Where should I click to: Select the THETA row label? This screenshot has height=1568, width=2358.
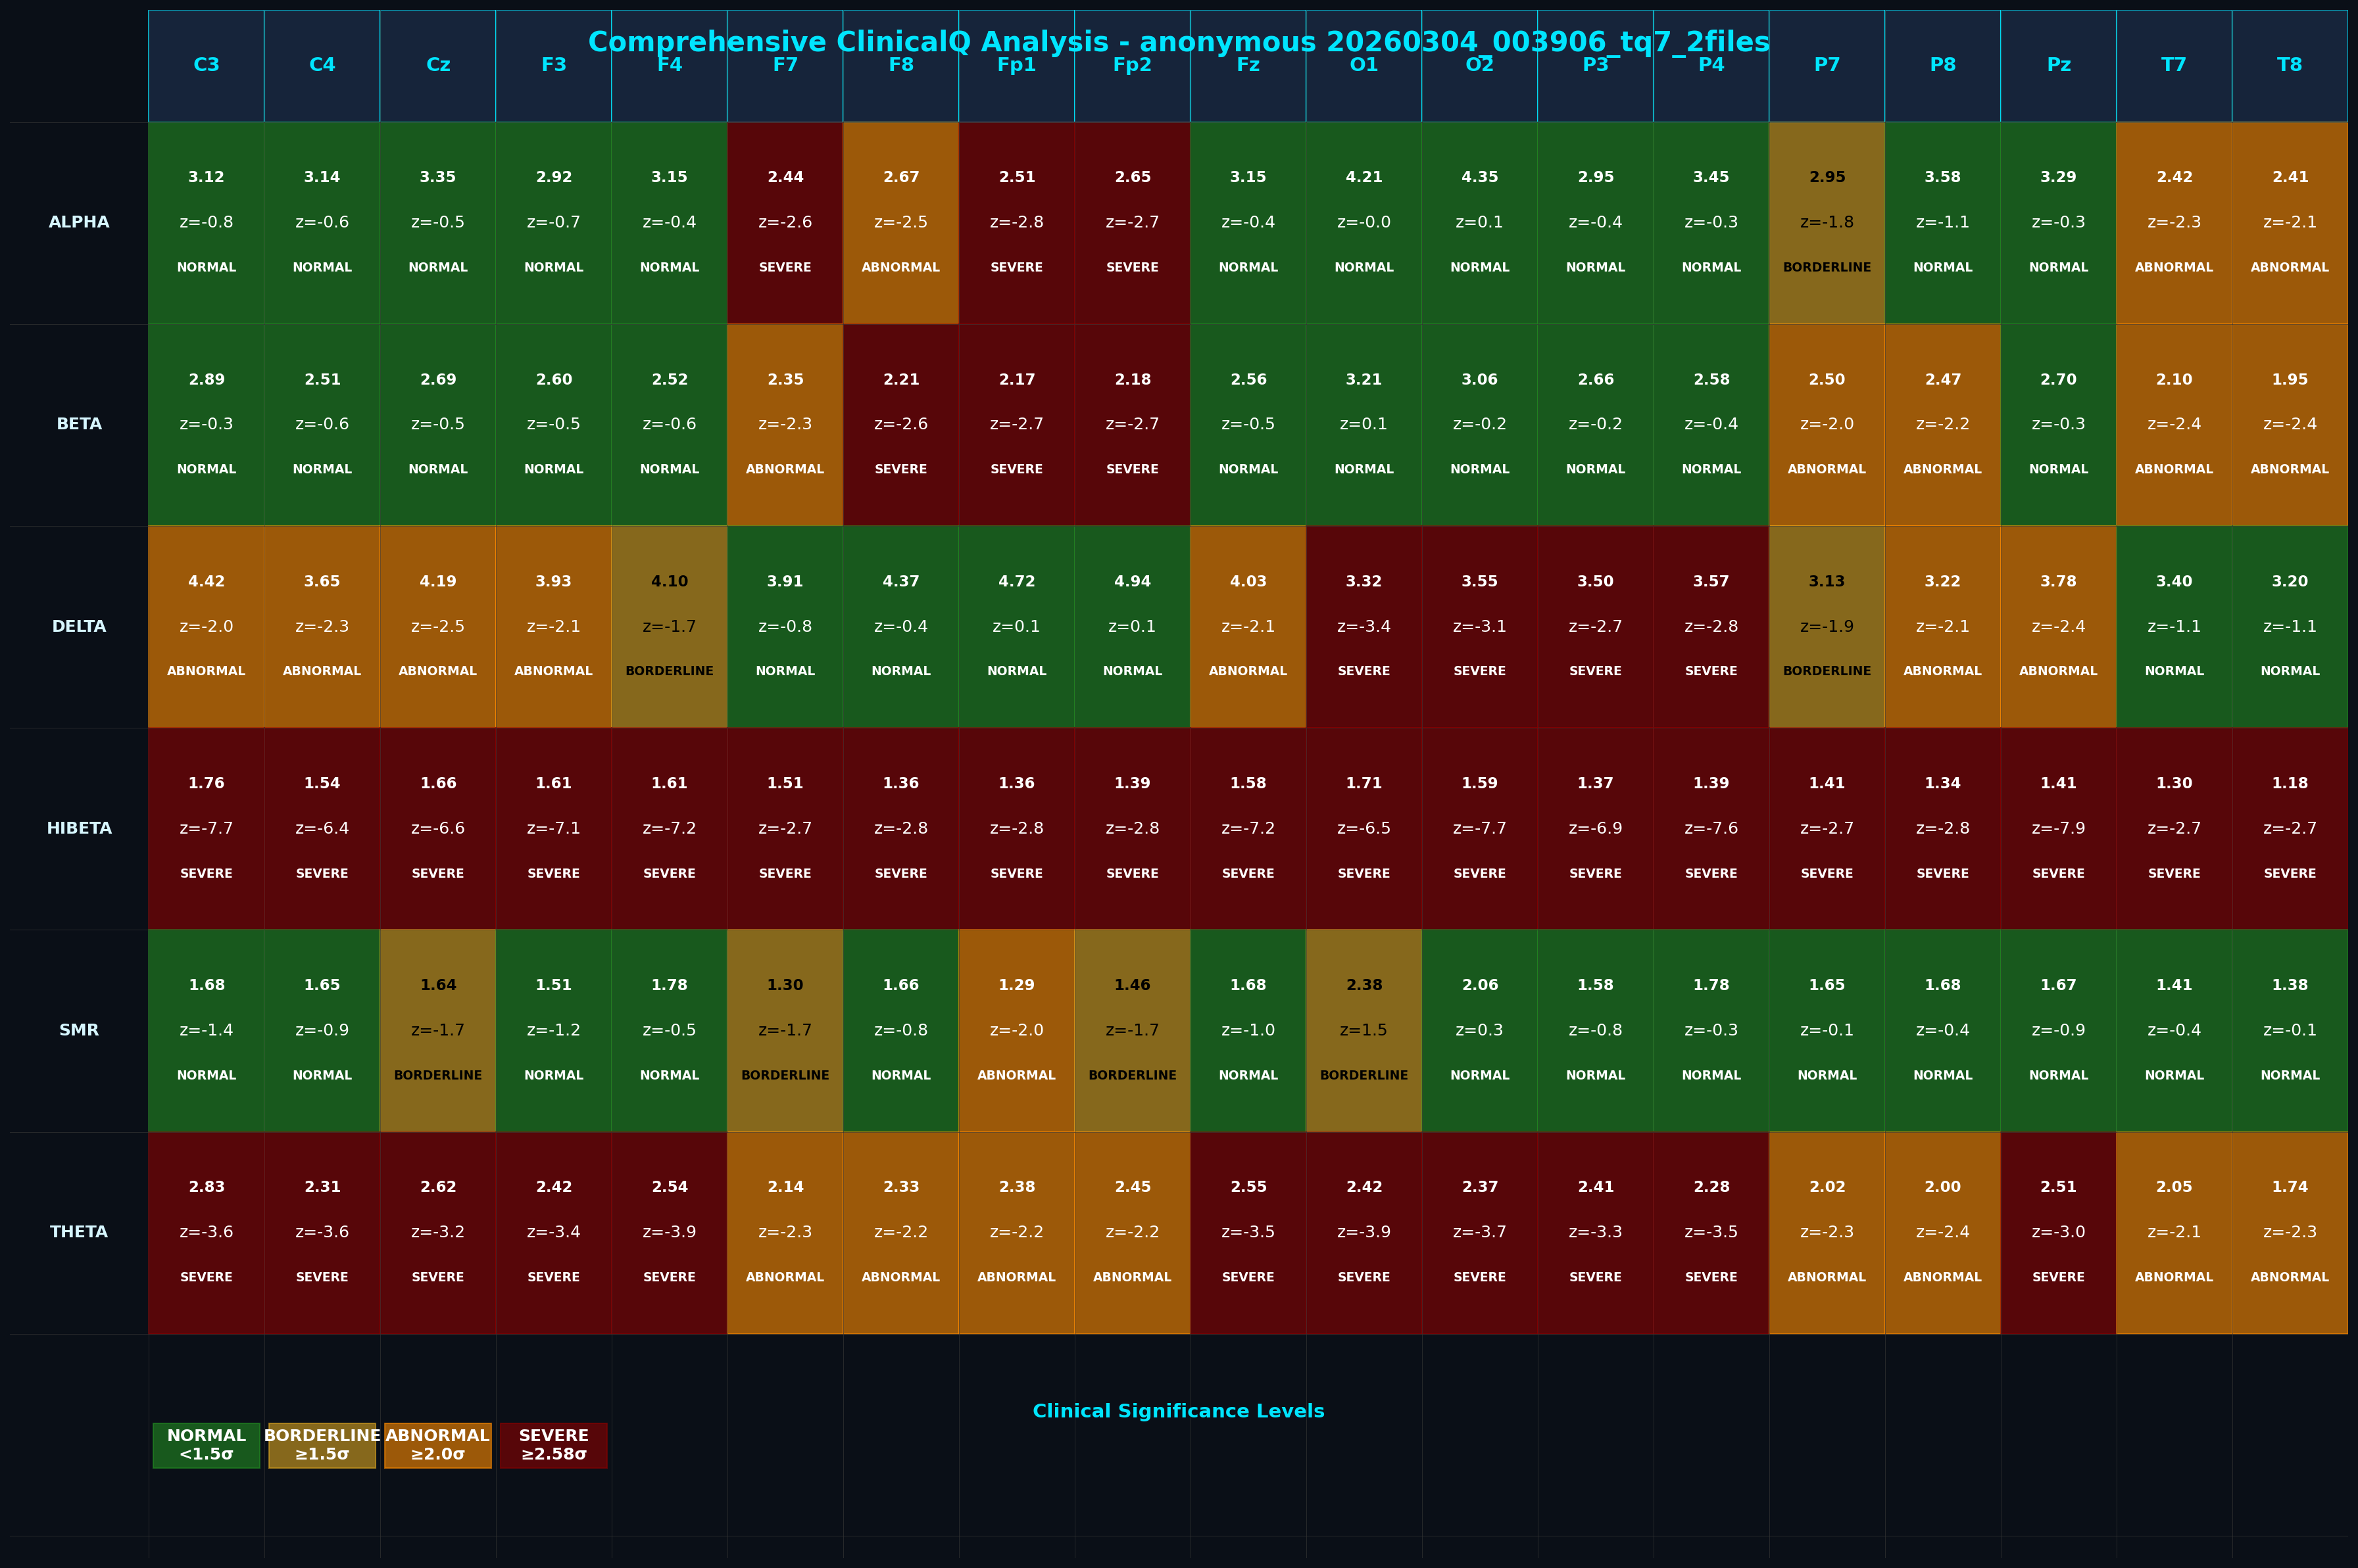point(79,1231)
